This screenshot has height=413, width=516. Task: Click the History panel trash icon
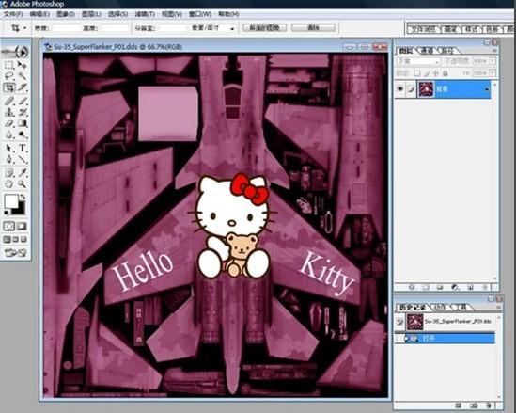click(x=489, y=405)
